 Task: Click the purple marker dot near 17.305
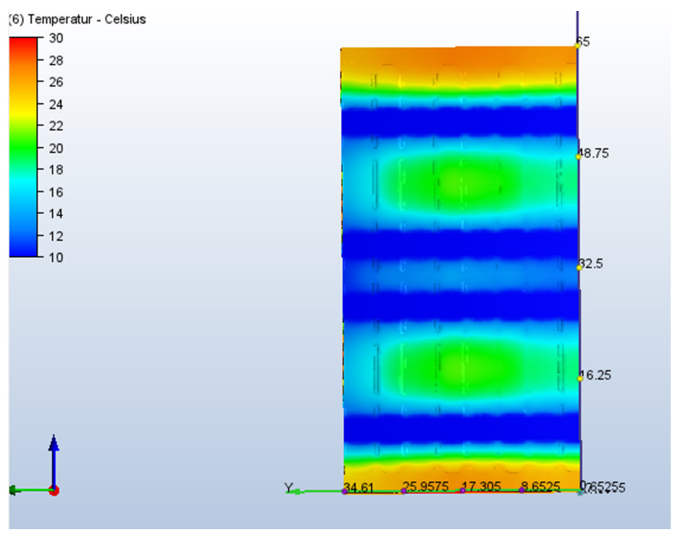(463, 490)
